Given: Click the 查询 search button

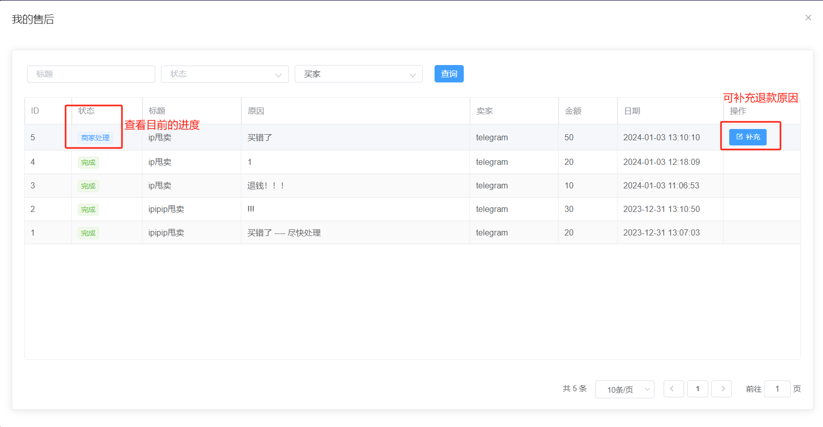Looking at the screenshot, I should 449,74.
